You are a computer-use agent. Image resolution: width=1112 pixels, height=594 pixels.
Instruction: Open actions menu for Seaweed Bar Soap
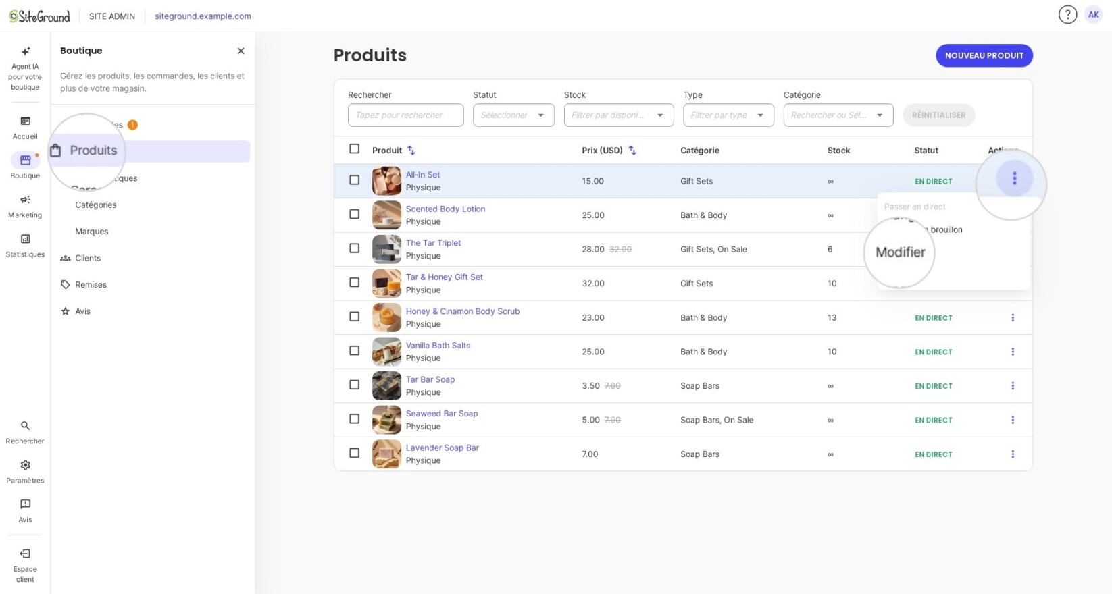[1013, 420]
